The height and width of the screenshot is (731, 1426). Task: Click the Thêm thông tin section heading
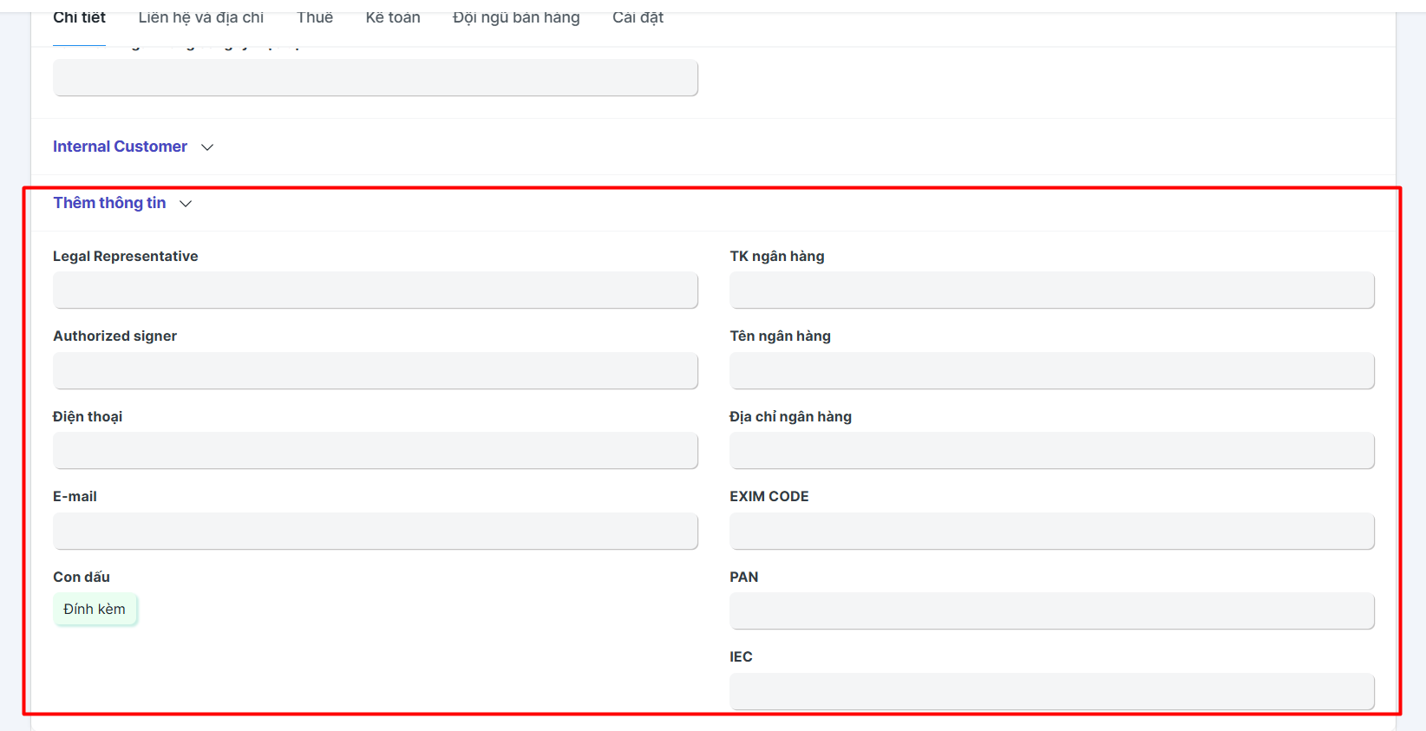pos(109,203)
